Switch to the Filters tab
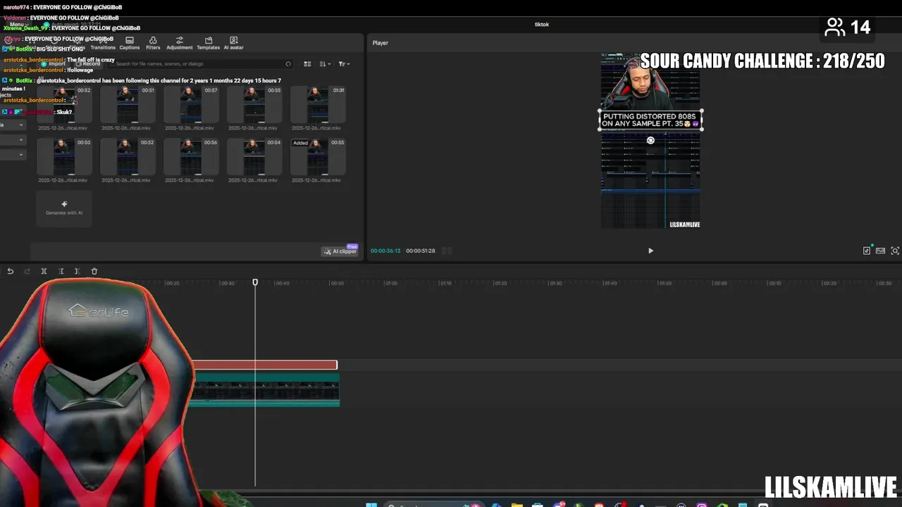This screenshot has height=507, width=902. click(x=153, y=43)
